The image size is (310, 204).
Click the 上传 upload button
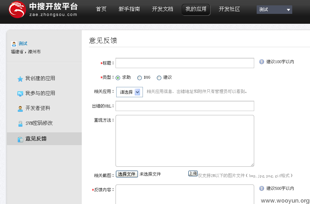[193, 173]
